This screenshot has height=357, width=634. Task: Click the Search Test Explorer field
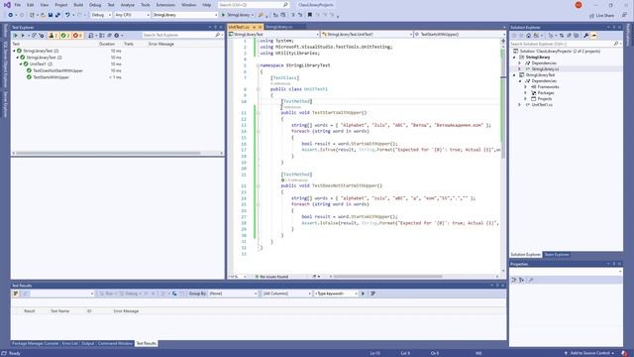(182, 36)
